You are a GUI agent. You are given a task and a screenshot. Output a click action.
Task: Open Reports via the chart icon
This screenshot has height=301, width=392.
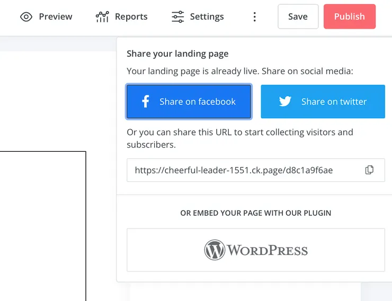tap(102, 17)
